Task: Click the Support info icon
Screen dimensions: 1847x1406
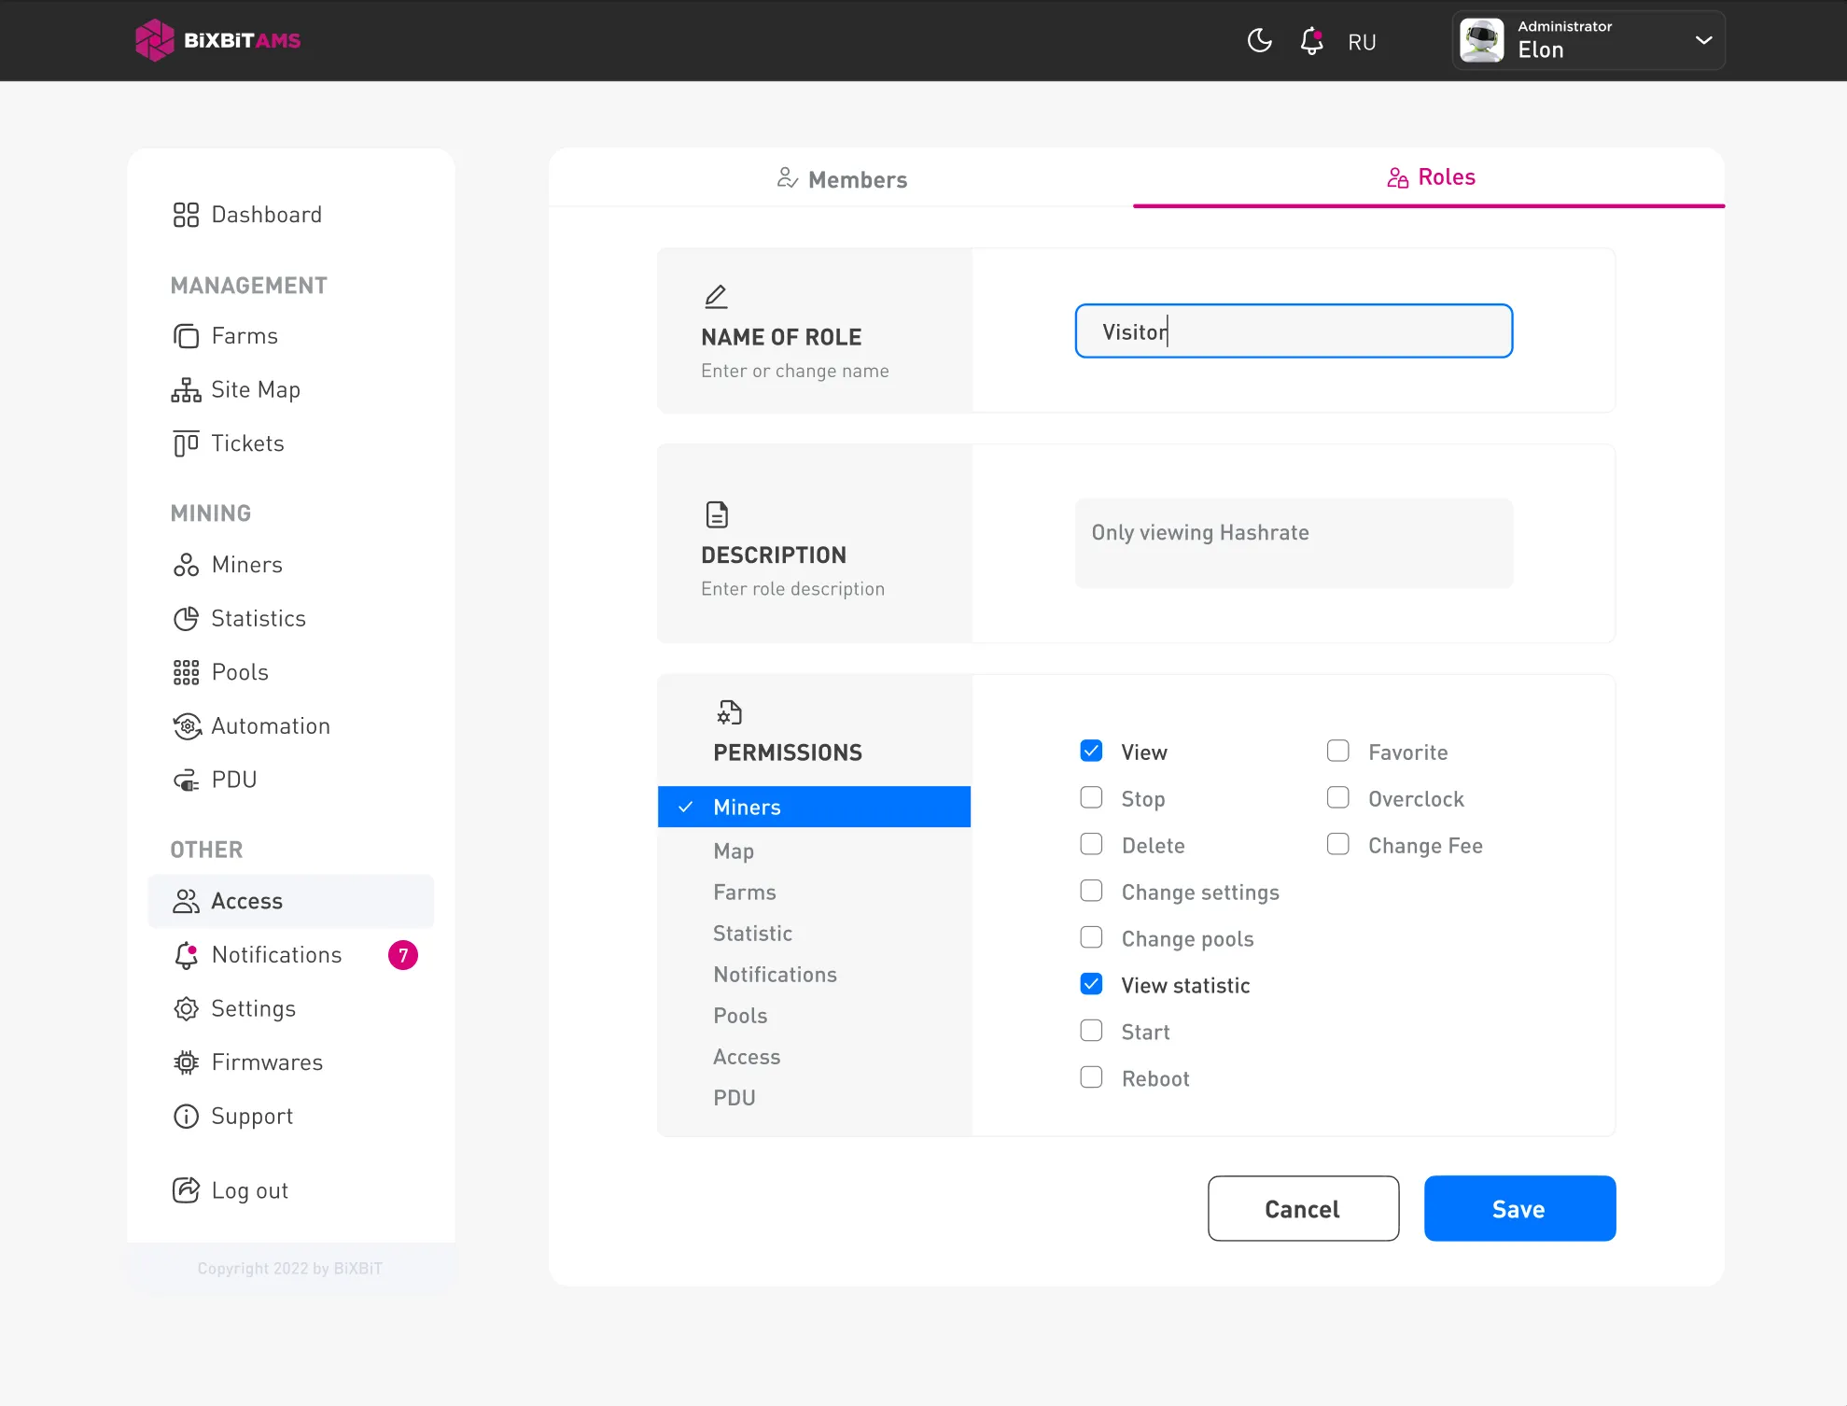Action: pos(186,1116)
